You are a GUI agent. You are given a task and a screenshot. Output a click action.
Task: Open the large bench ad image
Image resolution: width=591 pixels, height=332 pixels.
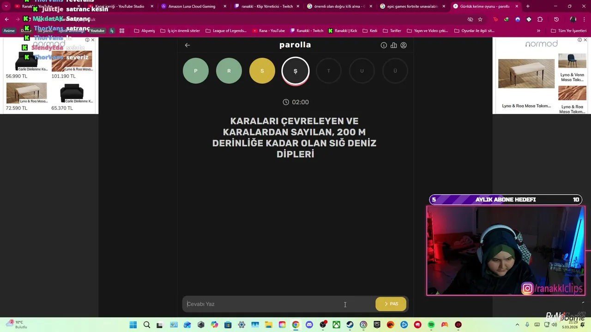pos(526,73)
